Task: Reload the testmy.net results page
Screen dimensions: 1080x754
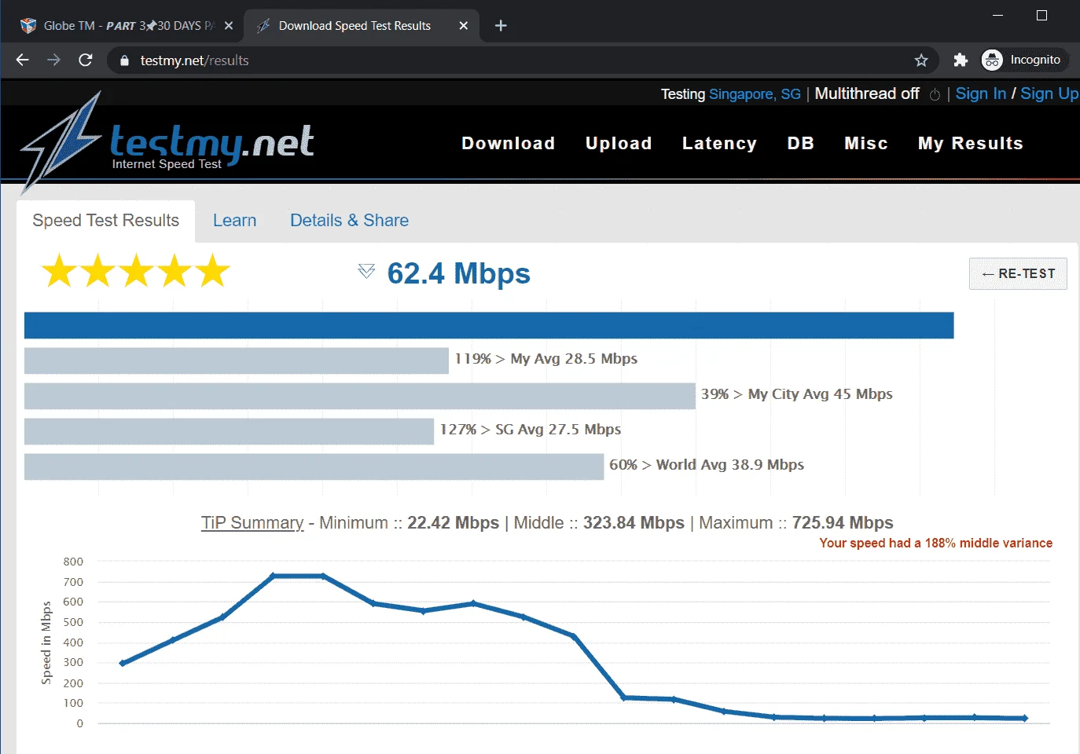Action: pyautogui.click(x=86, y=60)
